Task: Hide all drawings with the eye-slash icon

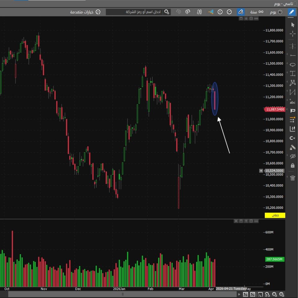Action: click(292, 156)
